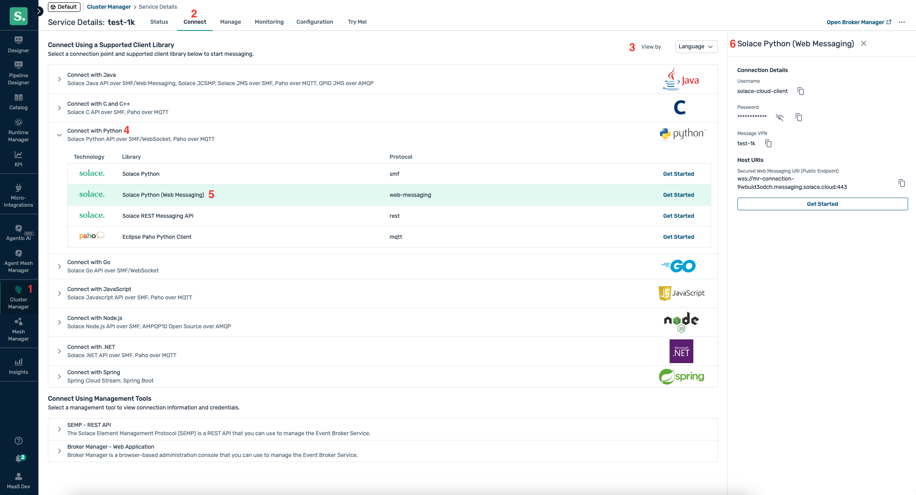
Task: Open Micro-Integrations in sidebar
Action: pyautogui.click(x=19, y=196)
